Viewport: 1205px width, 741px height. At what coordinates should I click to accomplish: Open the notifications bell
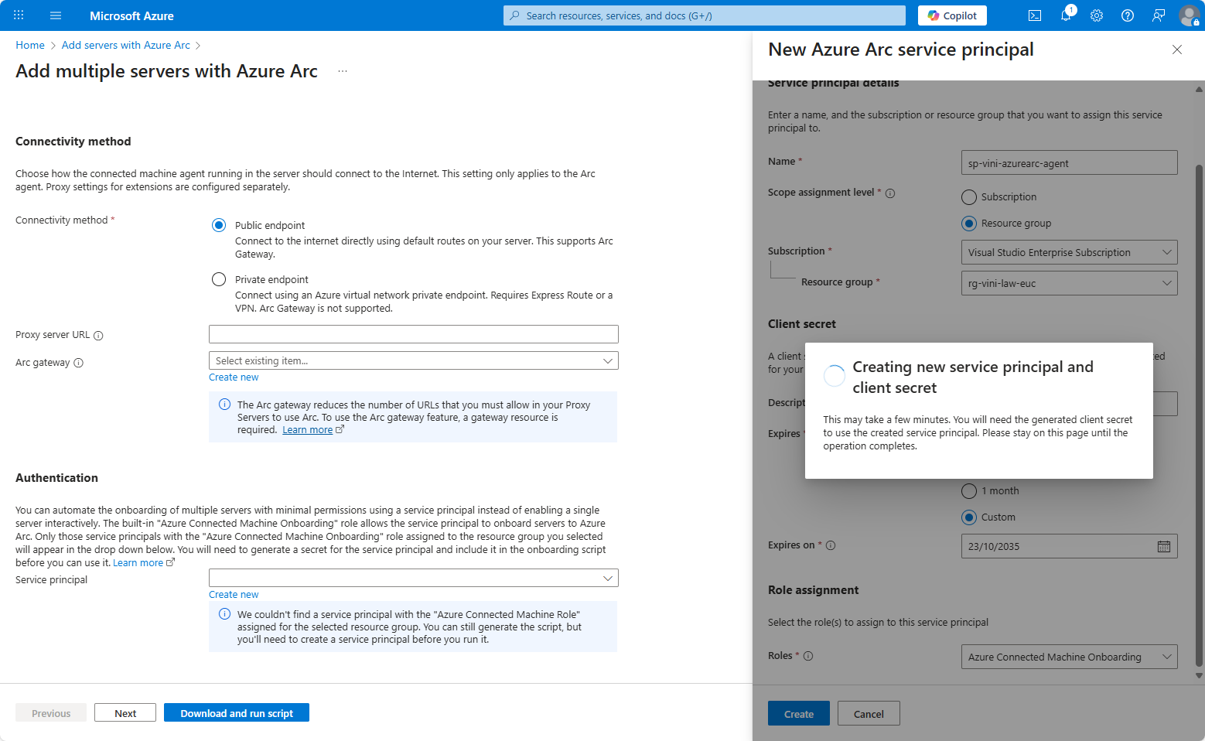[1066, 15]
